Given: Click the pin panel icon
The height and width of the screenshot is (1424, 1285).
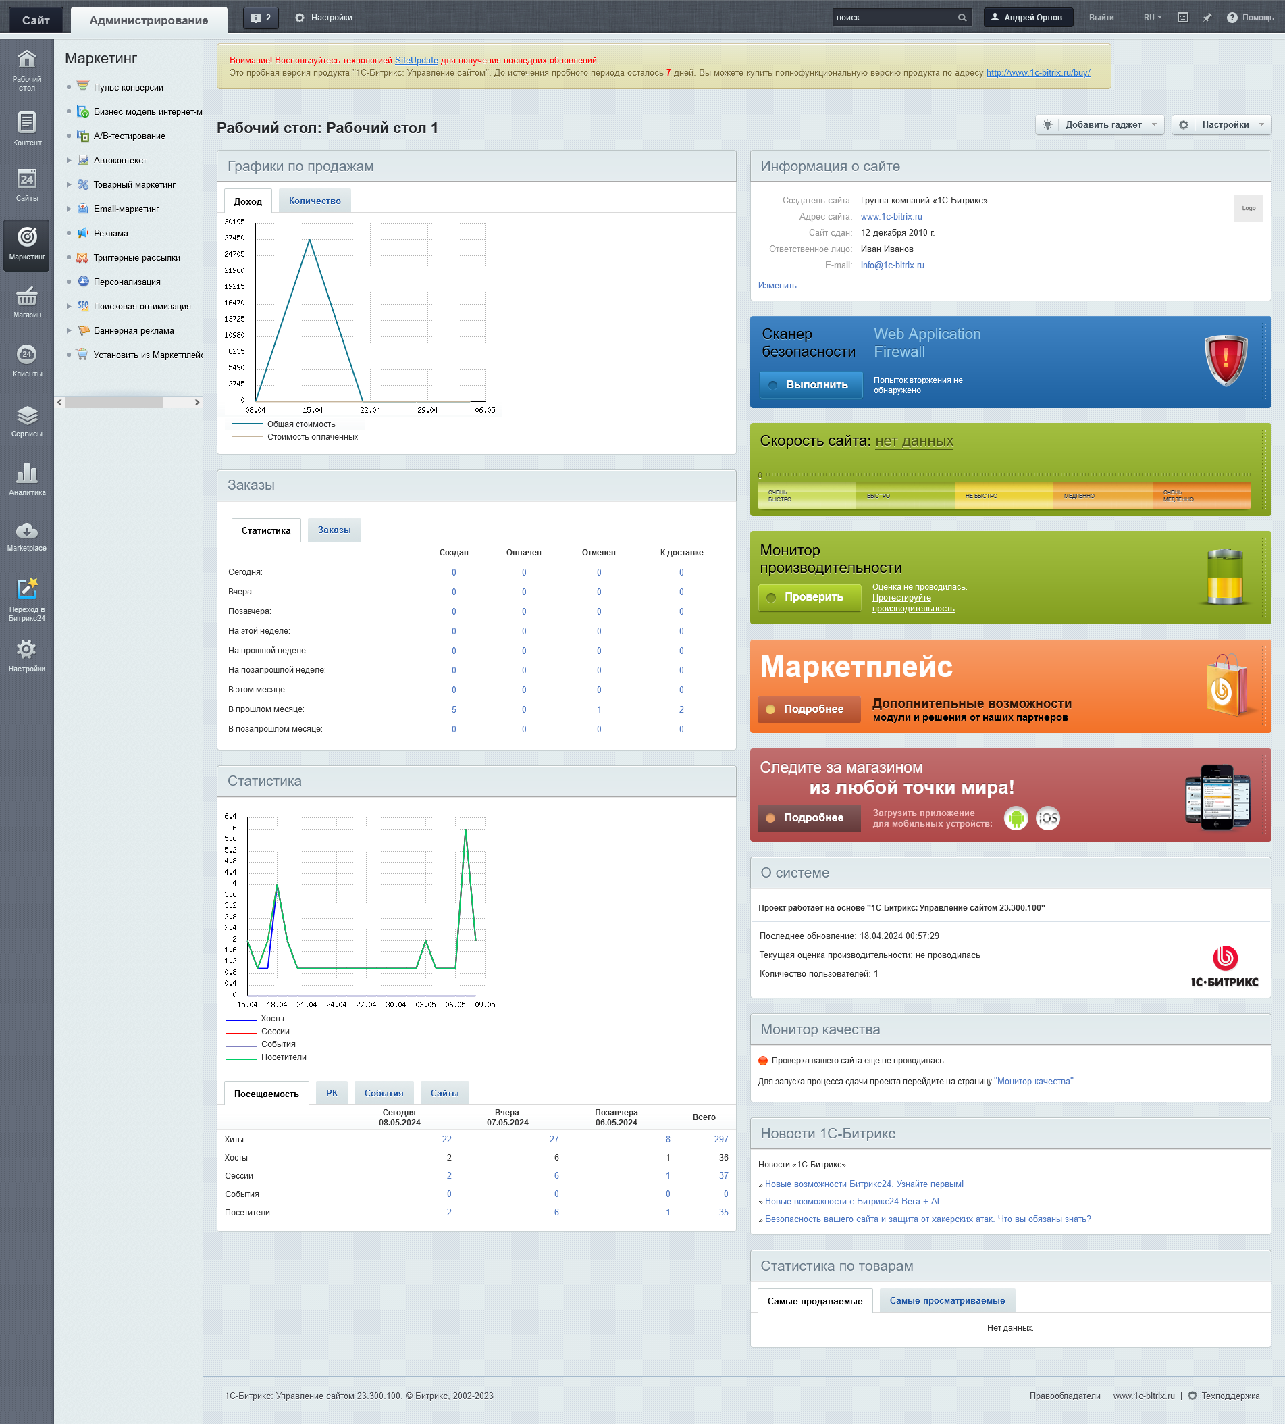Looking at the screenshot, I should [x=1207, y=18].
